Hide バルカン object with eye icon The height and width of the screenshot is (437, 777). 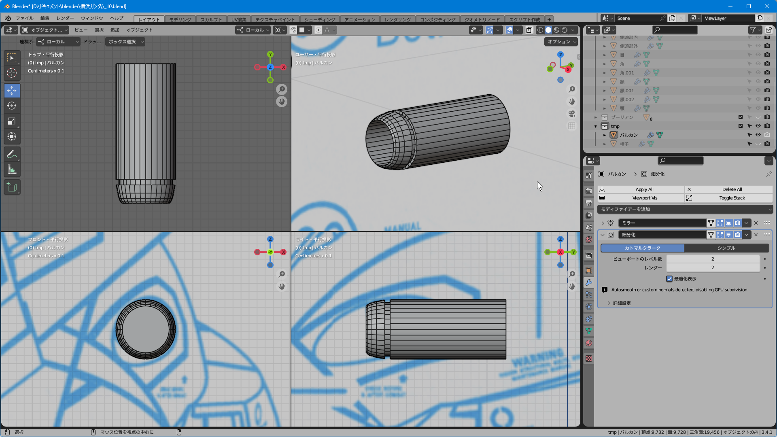click(758, 135)
